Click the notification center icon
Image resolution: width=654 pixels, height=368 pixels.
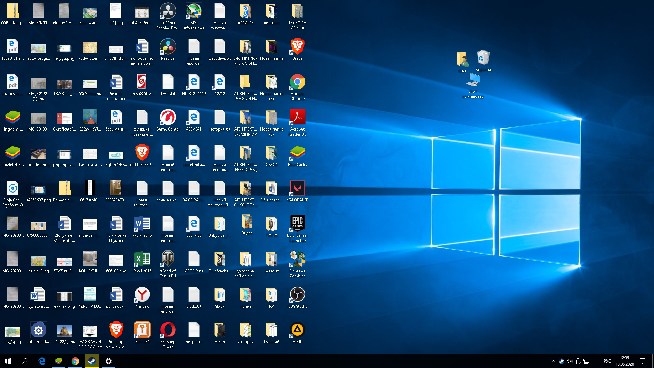pyautogui.click(x=644, y=361)
